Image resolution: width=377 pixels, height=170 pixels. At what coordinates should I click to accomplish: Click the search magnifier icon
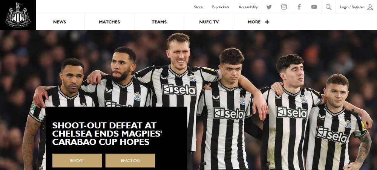[x=328, y=7]
